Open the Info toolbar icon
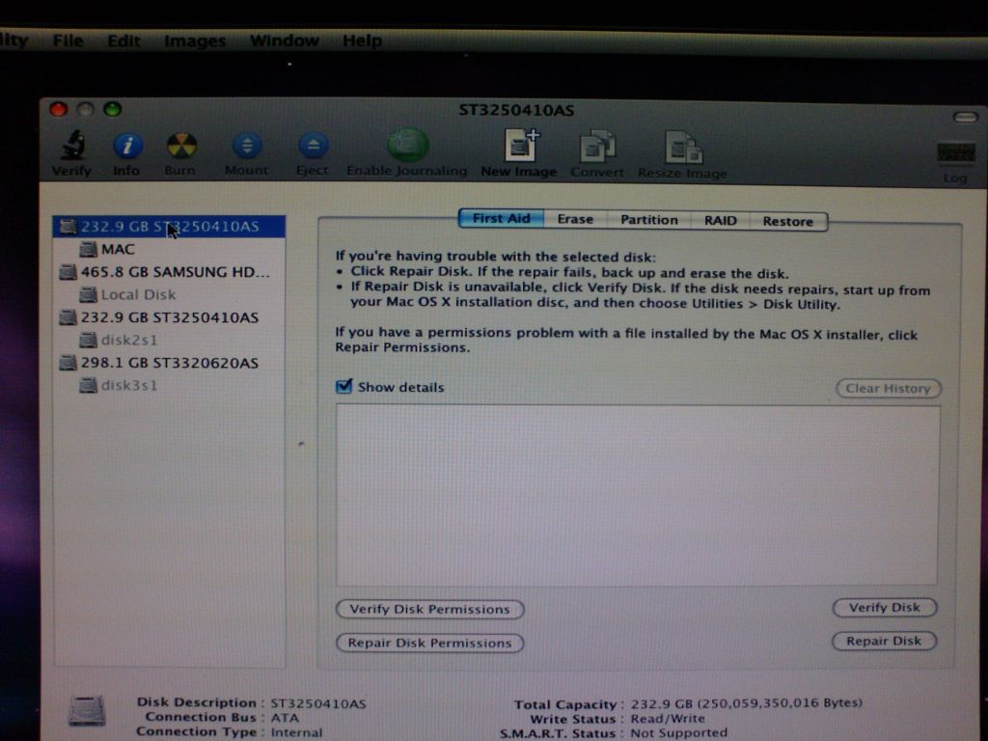Screen dimensions: 988x741 pyautogui.click(x=127, y=147)
